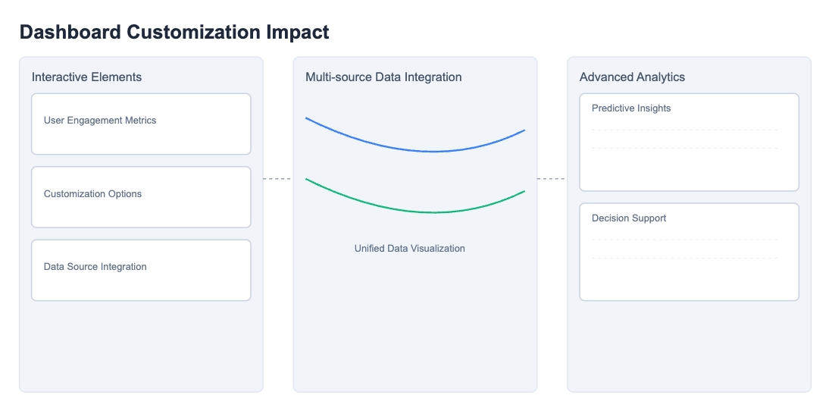Screen dimensions: 832x414
Task: Click the Advanced Analytics heading
Action: point(632,77)
